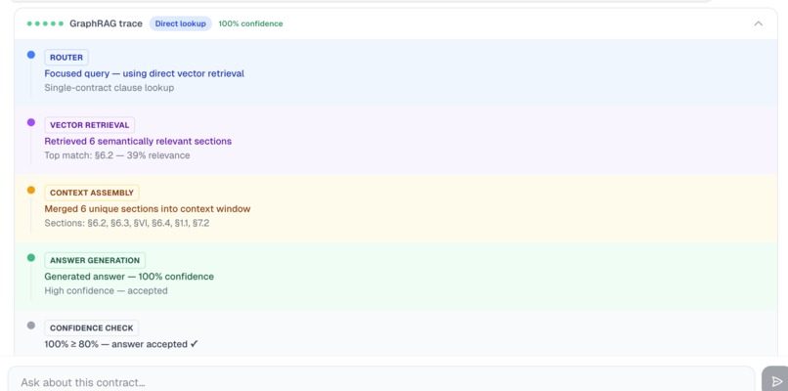788x391 pixels.
Task: Click the ANSWER GENERATION step label
Action: click(95, 260)
